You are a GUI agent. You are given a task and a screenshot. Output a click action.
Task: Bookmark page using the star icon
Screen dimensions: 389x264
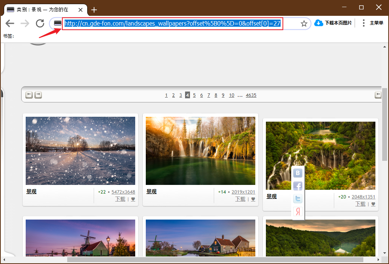(304, 24)
